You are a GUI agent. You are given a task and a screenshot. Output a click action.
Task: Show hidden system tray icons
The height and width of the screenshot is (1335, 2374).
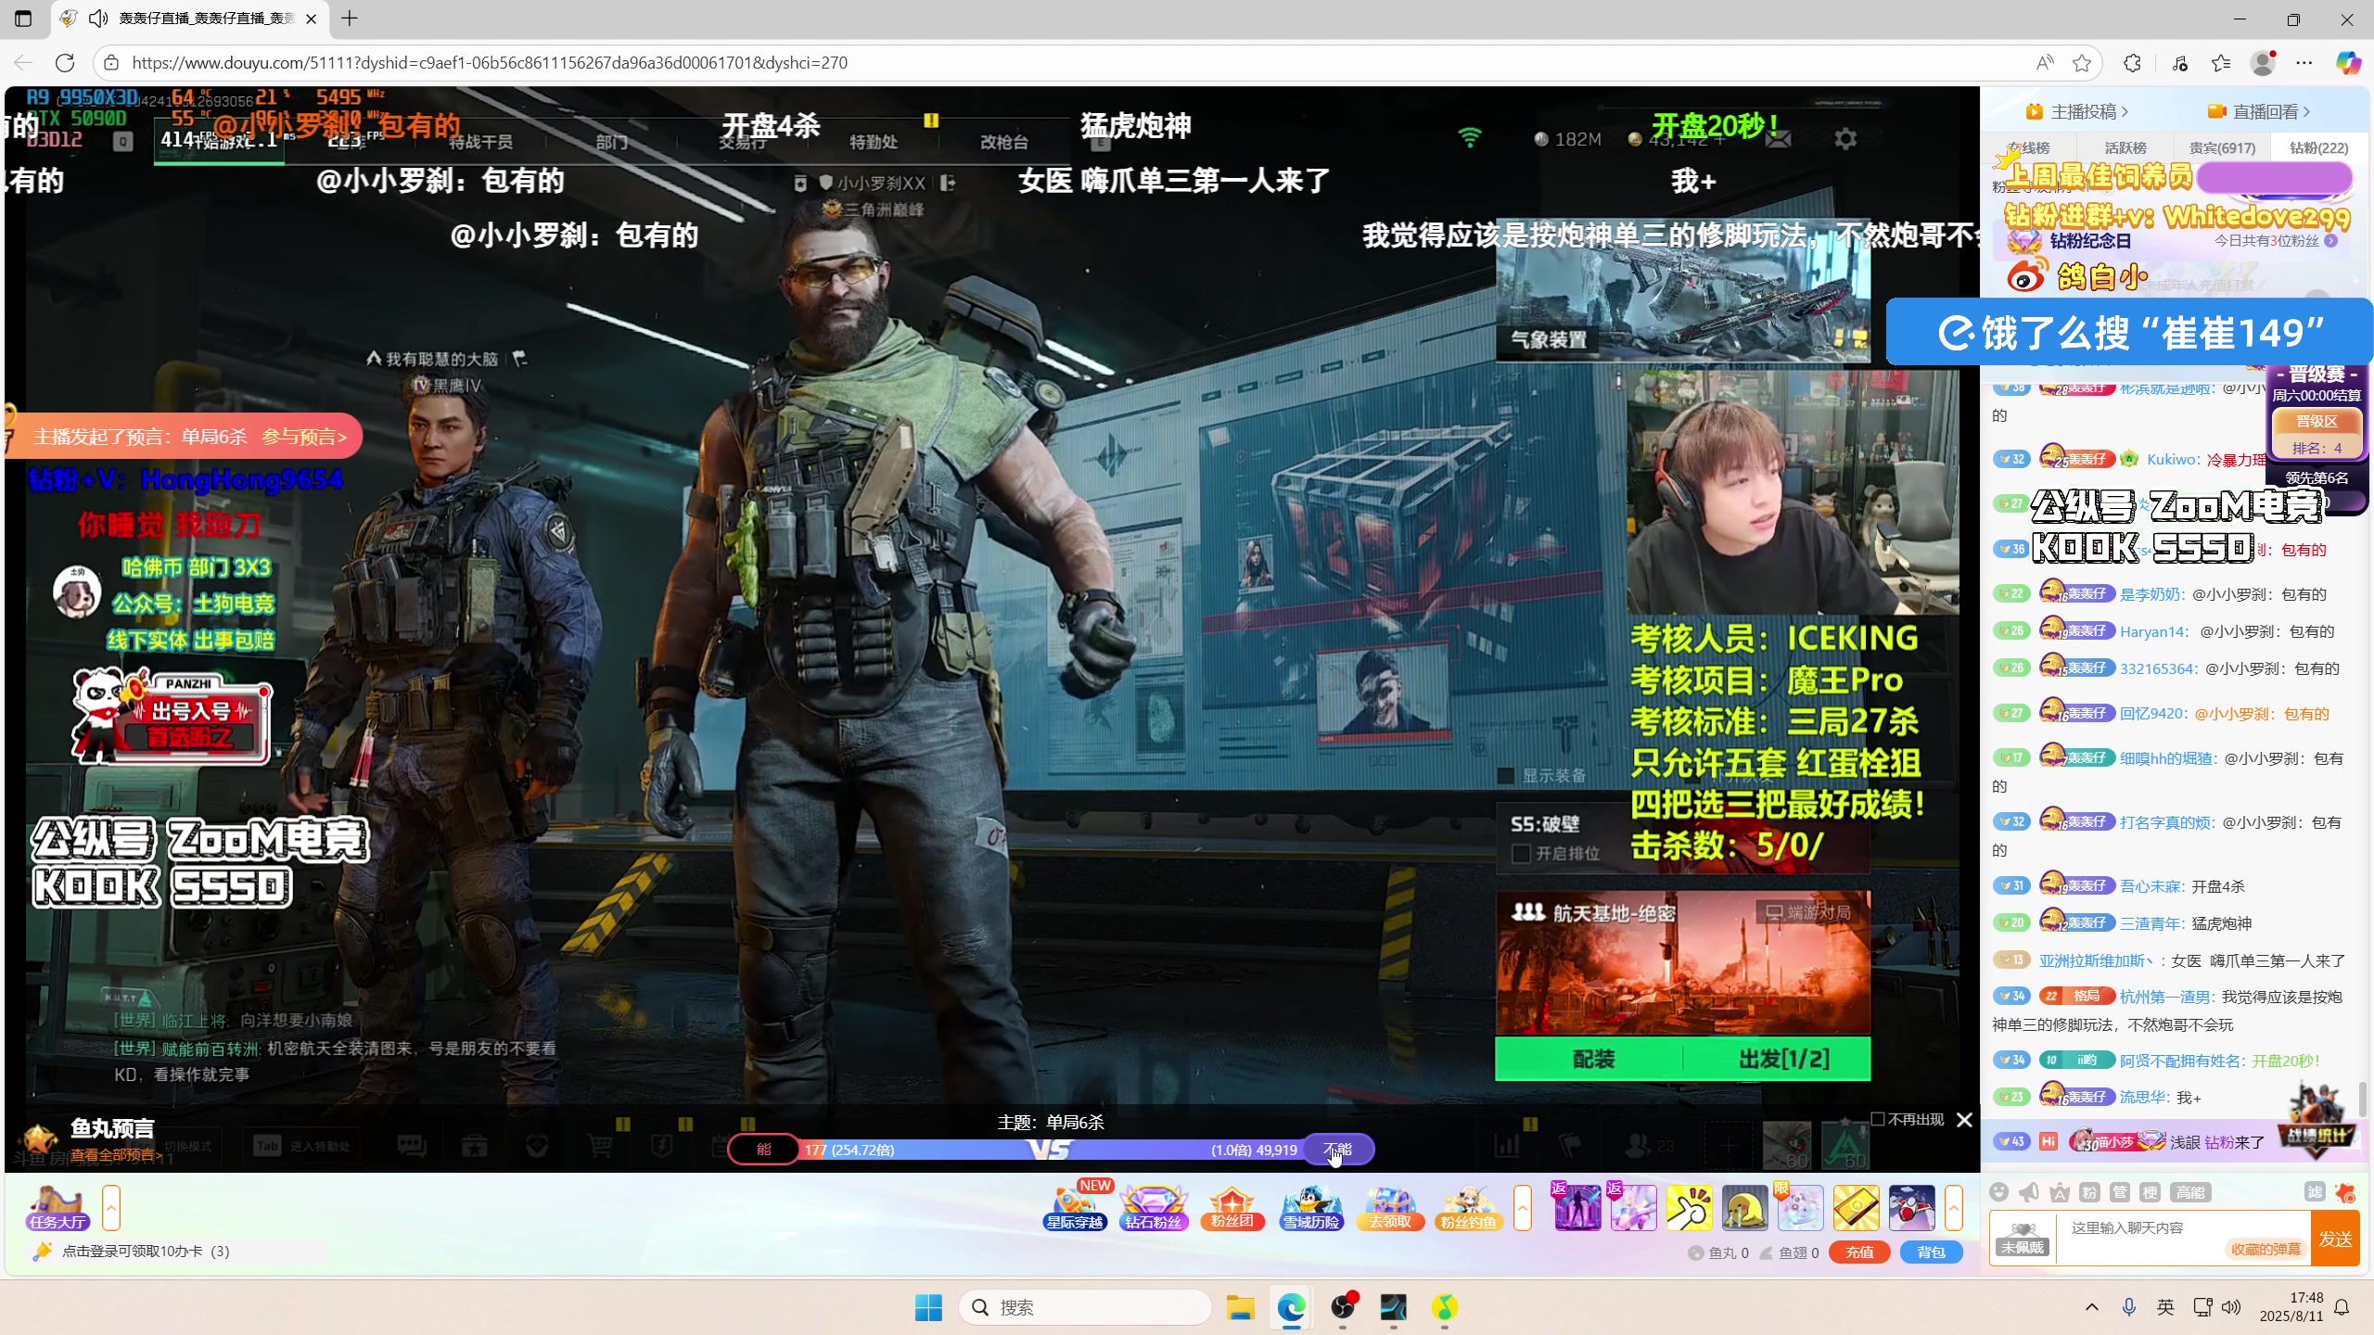2091,1307
